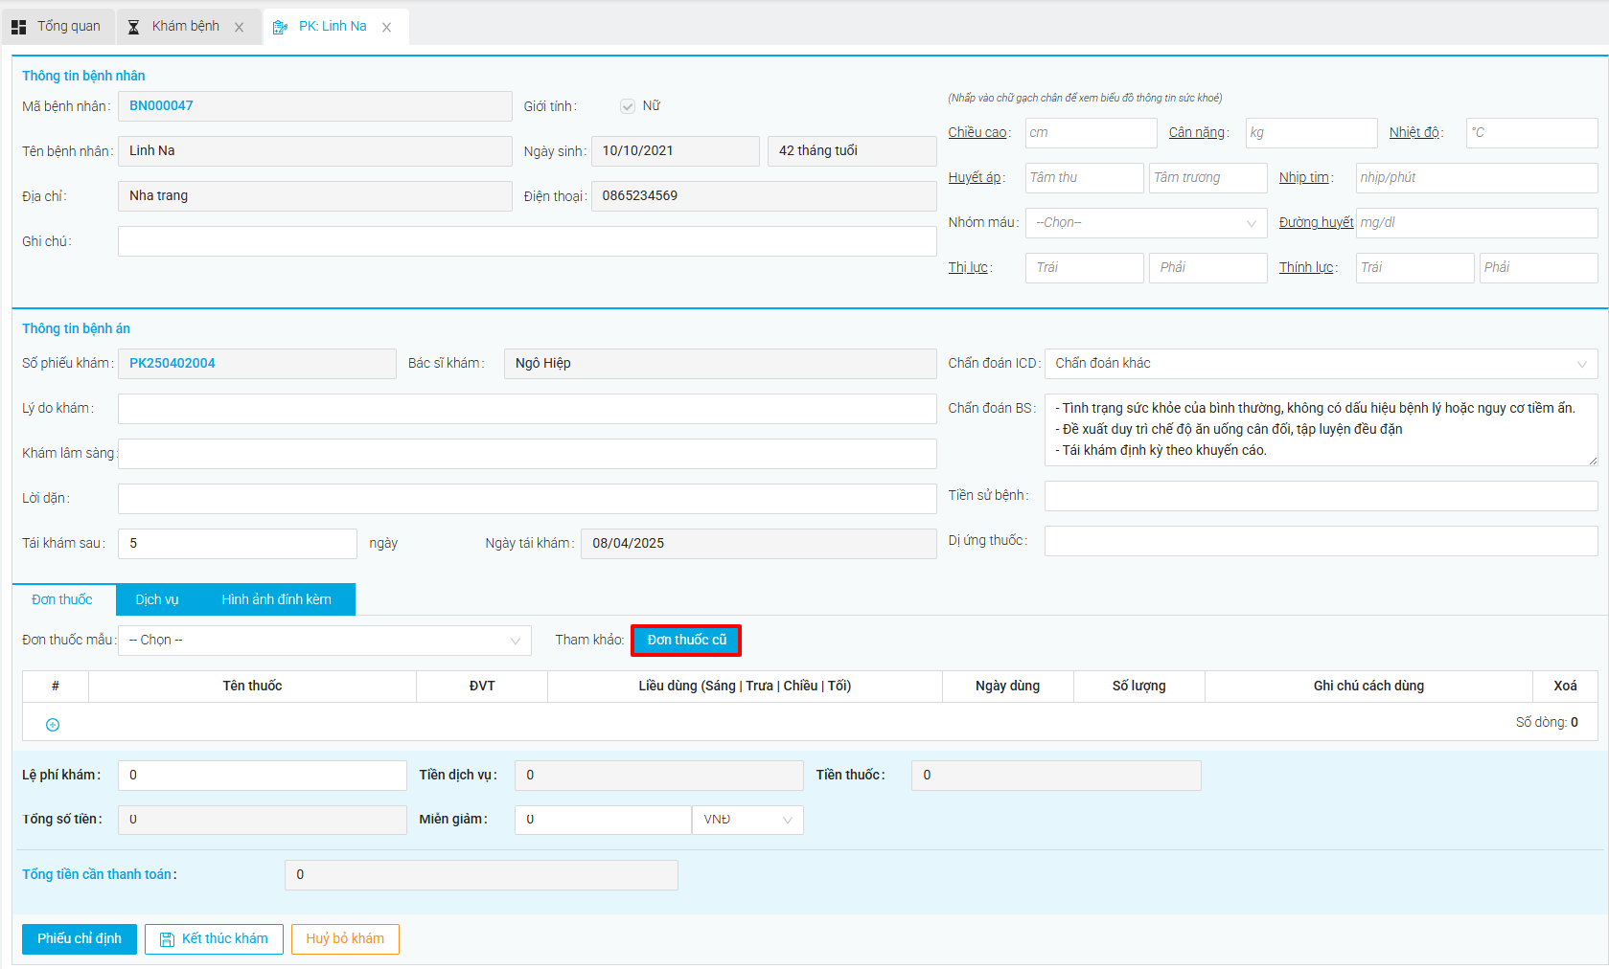This screenshot has height=969, width=1609.
Task: Click the Miễn giảm amount field
Action: click(x=603, y=820)
